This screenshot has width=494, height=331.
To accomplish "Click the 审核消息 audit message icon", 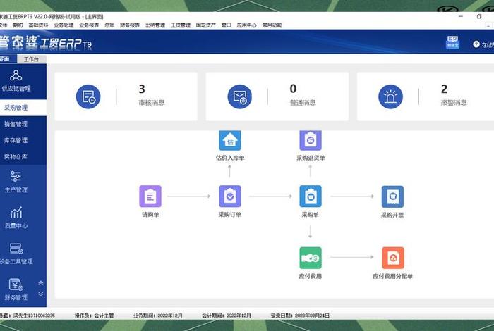I will pyautogui.click(x=88, y=96).
